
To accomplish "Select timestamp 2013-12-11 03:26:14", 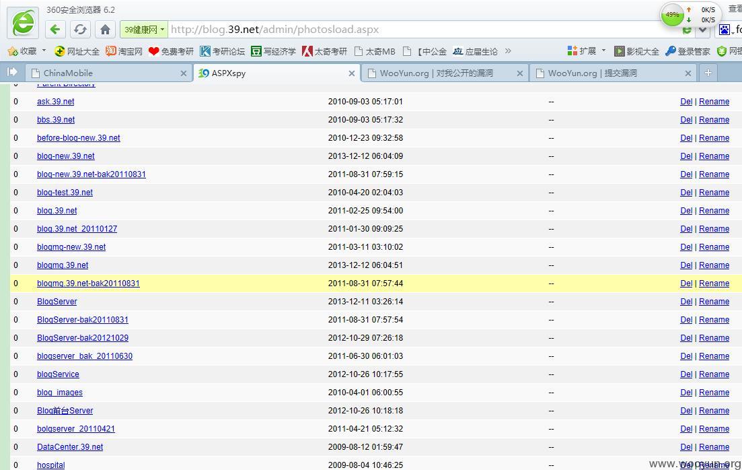I will coord(365,302).
